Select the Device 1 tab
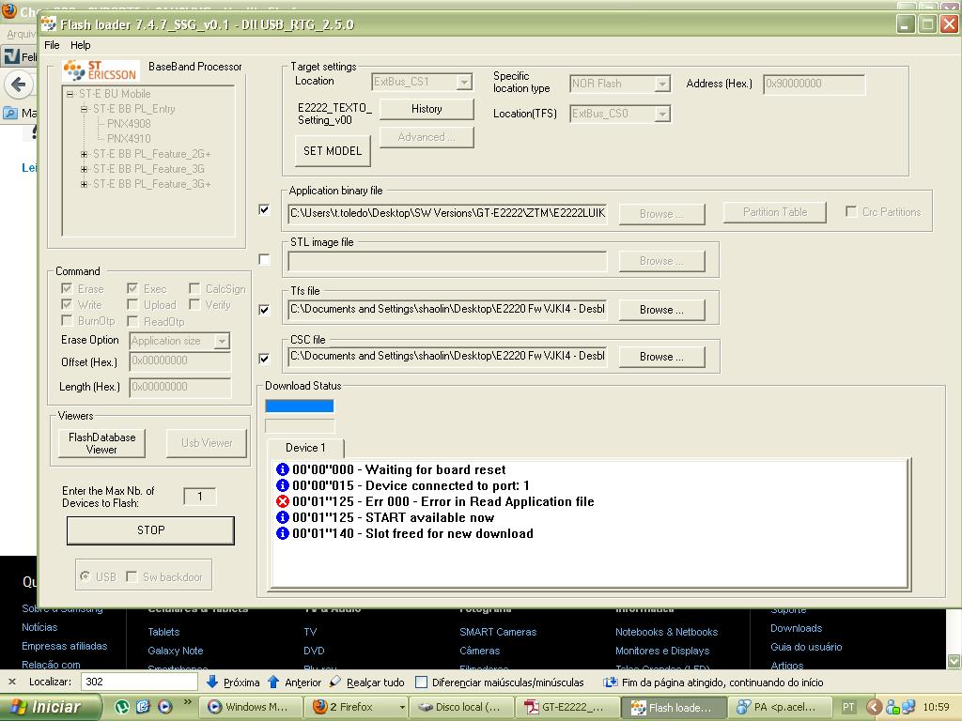Screen dimensions: 962x721 305,448
